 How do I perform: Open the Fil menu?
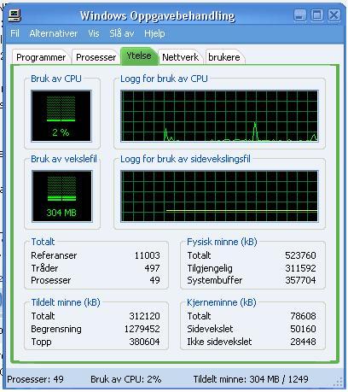pos(14,33)
